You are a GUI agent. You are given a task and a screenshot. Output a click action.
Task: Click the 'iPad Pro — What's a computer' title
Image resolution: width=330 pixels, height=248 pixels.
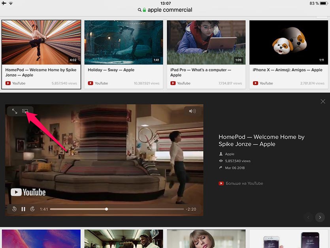pyautogui.click(x=201, y=72)
